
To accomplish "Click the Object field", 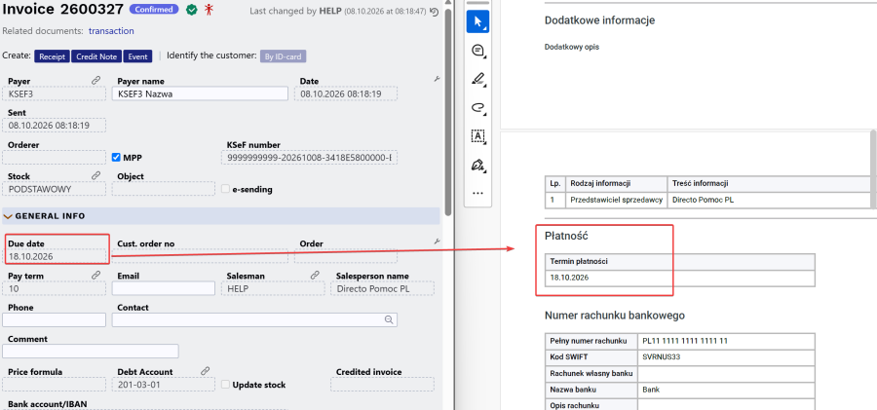I will coord(164,189).
